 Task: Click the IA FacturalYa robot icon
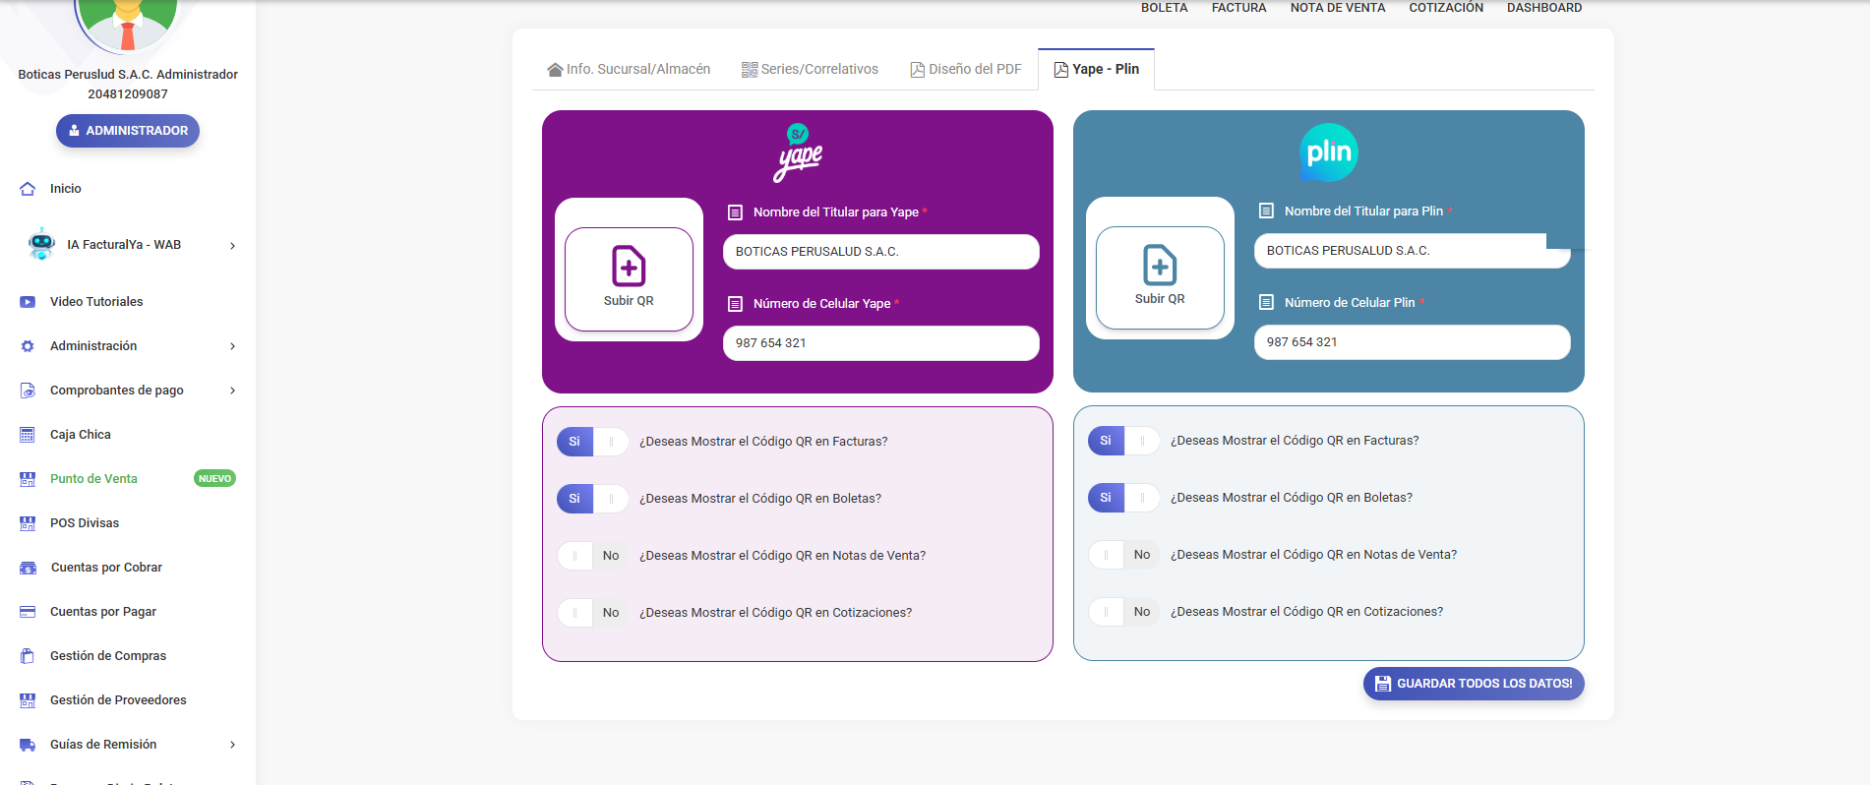(41, 244)
